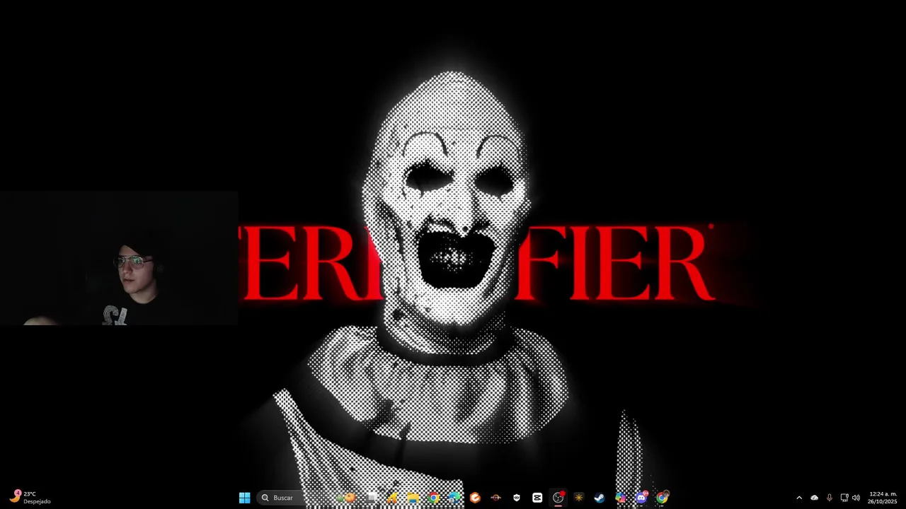
Task: Open the Windows Start menu
Action: click(244, 498)
